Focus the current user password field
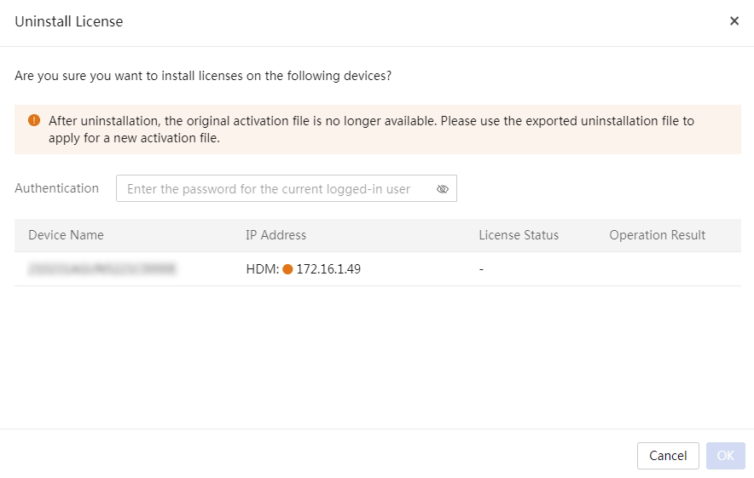The height and width of the screenshot is (478, 754). pyautogui.click(x=286, y=188)
